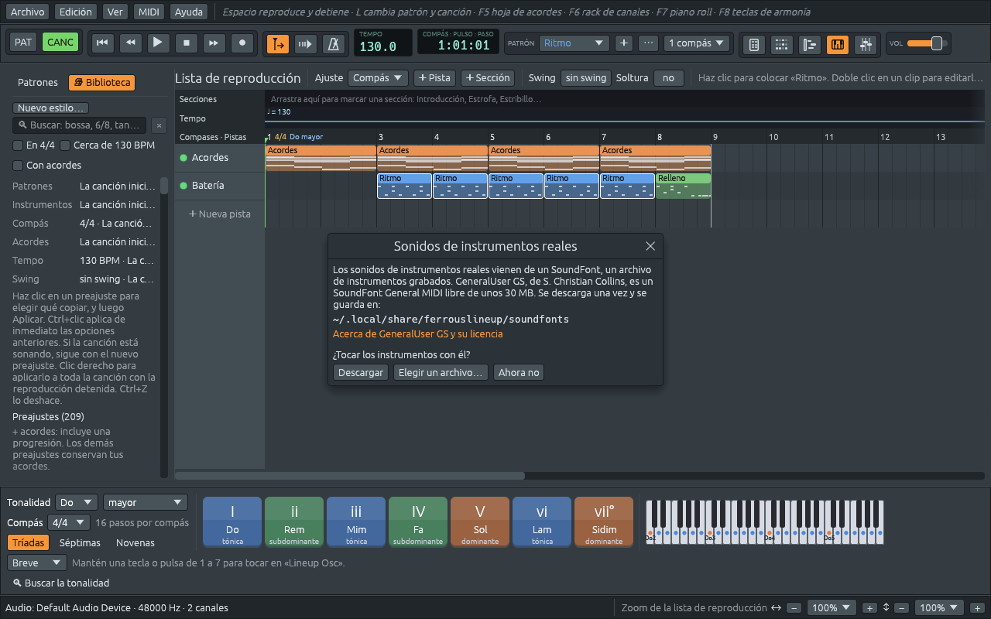Open the 1 compás length dropdown
The width and height of the screenshot is (991, 619).
coord(698,43)
